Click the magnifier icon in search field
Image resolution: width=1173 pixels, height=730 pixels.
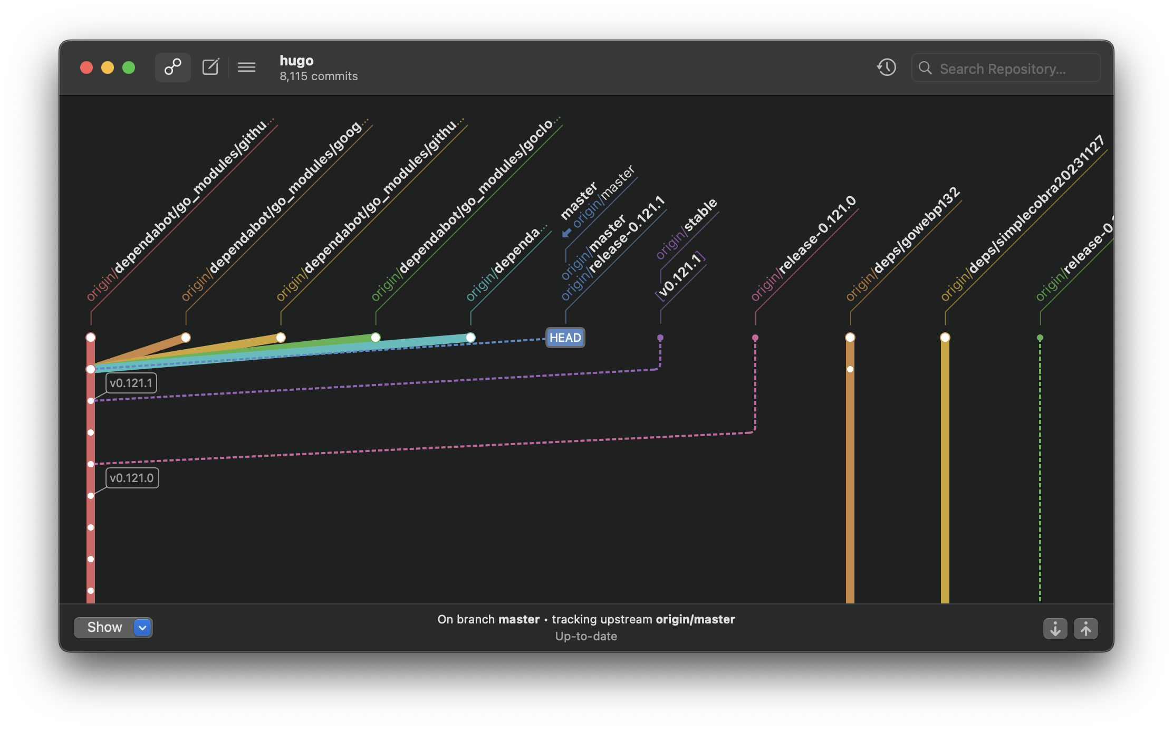pyautogui.click(x=925, y=68)
